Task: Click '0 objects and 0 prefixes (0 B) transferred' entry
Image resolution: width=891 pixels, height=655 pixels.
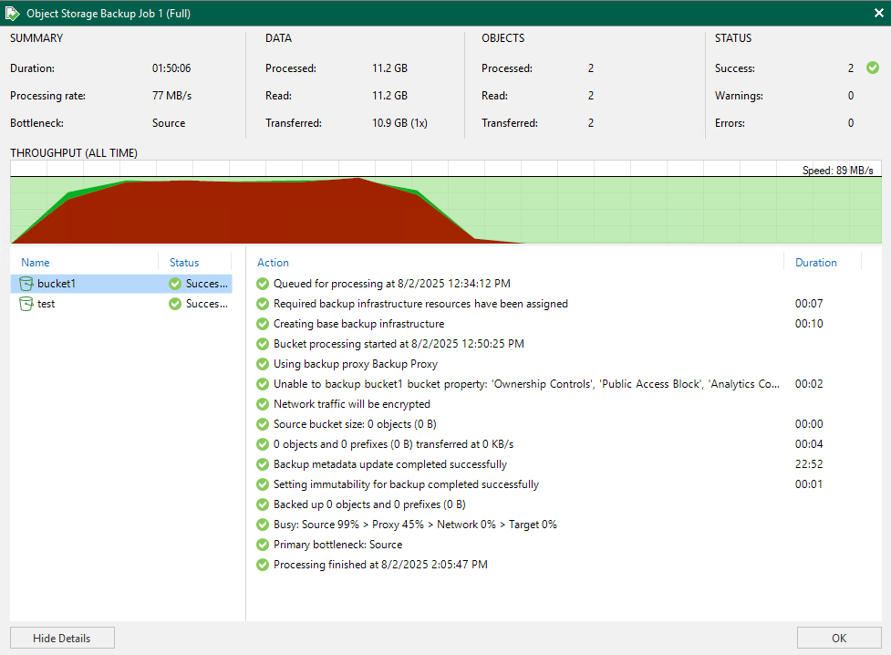Action: pyautogui.click(x=393, y=444)
